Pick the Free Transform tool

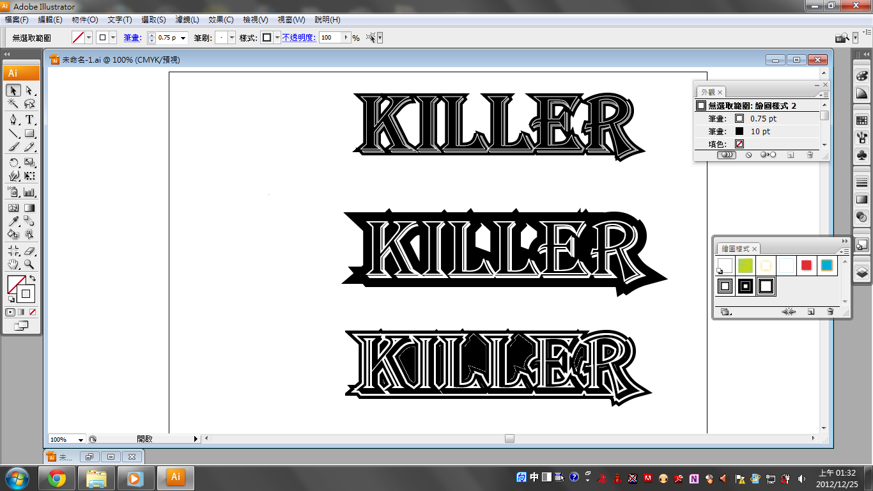29,176
